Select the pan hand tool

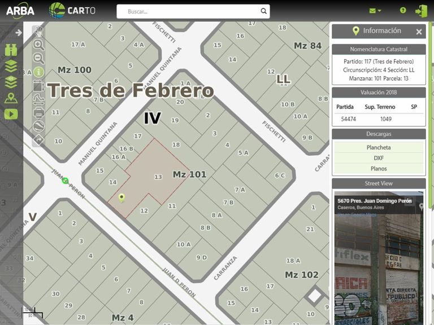(39, 32)
